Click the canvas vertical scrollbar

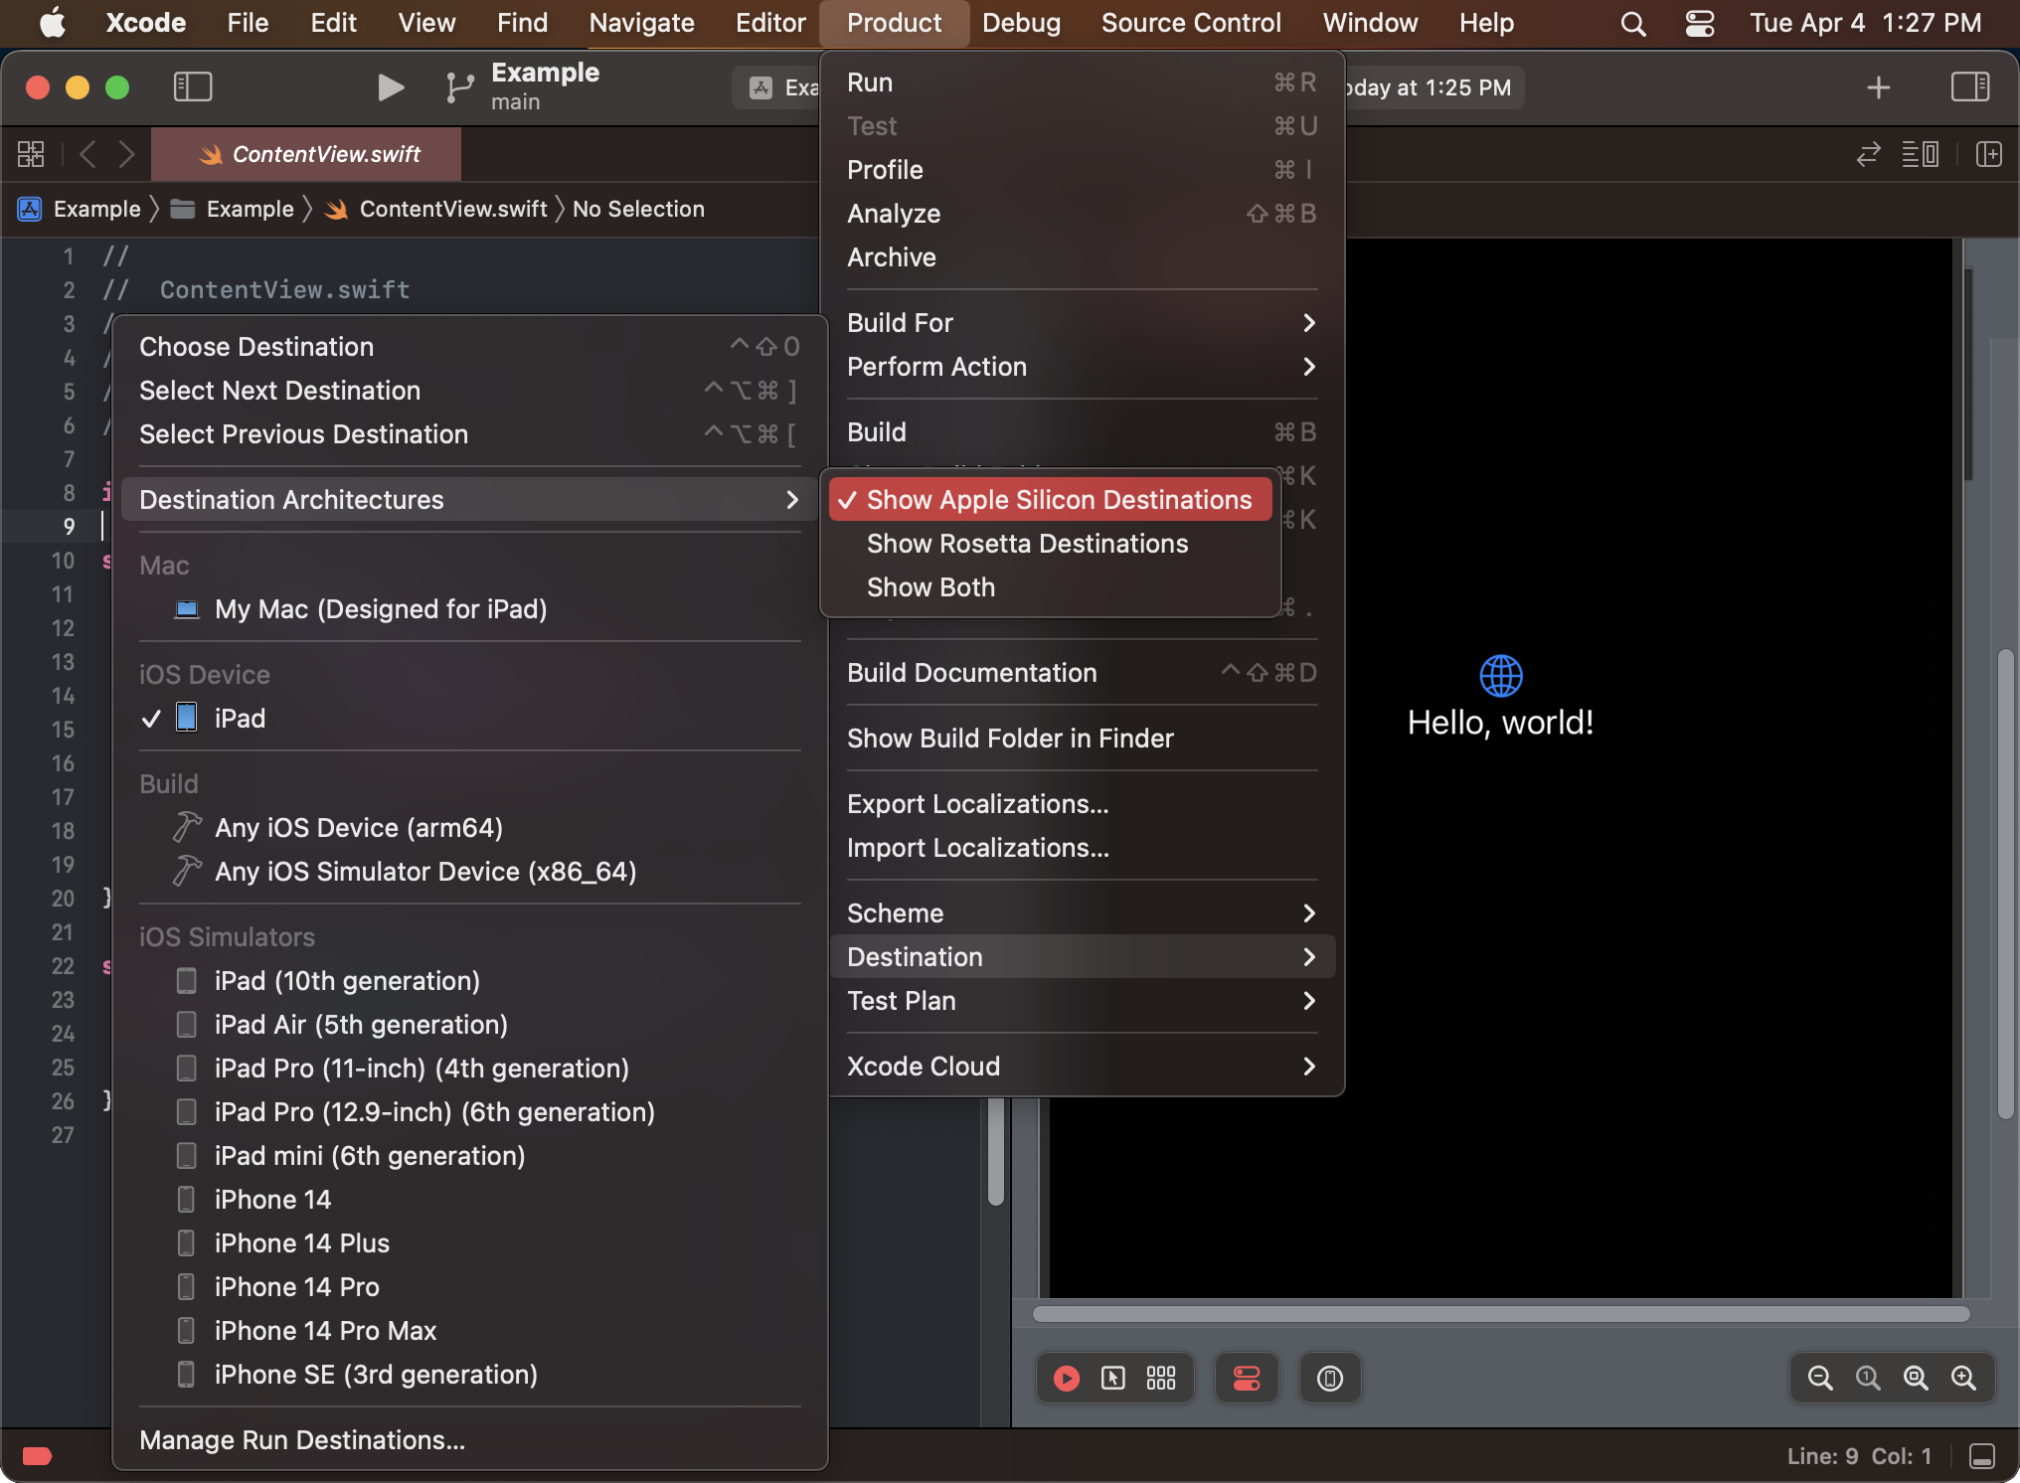(x=2005, y=885)
